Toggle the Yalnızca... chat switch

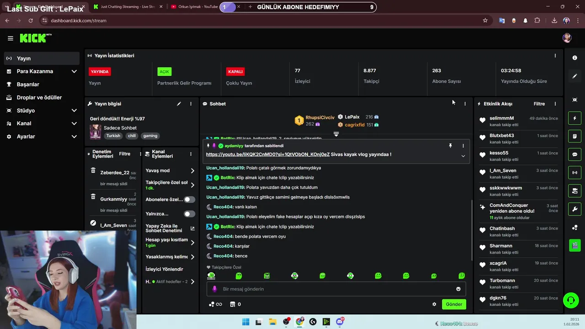(x=189, y=214)
